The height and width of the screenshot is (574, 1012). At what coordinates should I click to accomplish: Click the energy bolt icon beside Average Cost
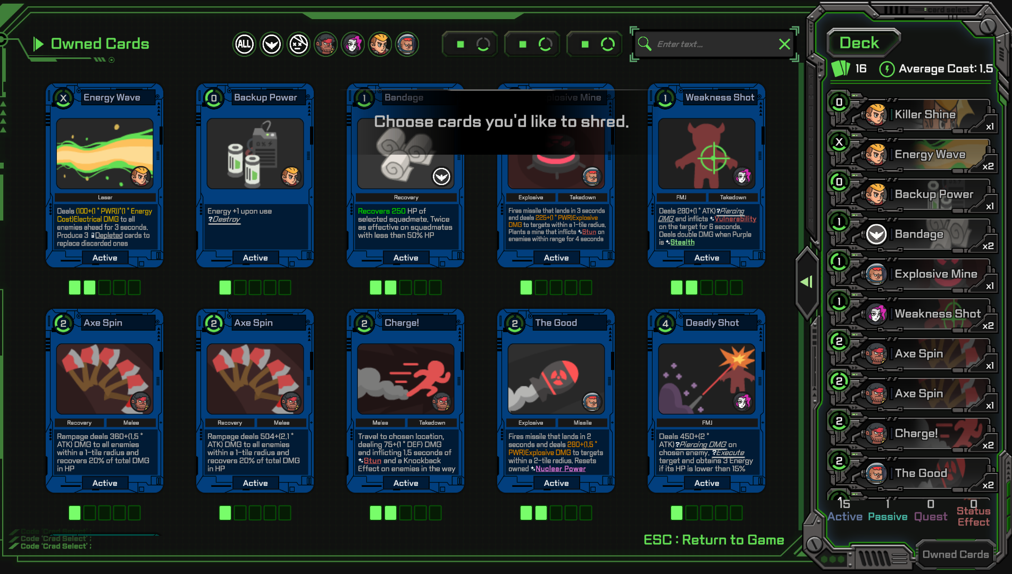pyautogui.click(x=886, y=69)
